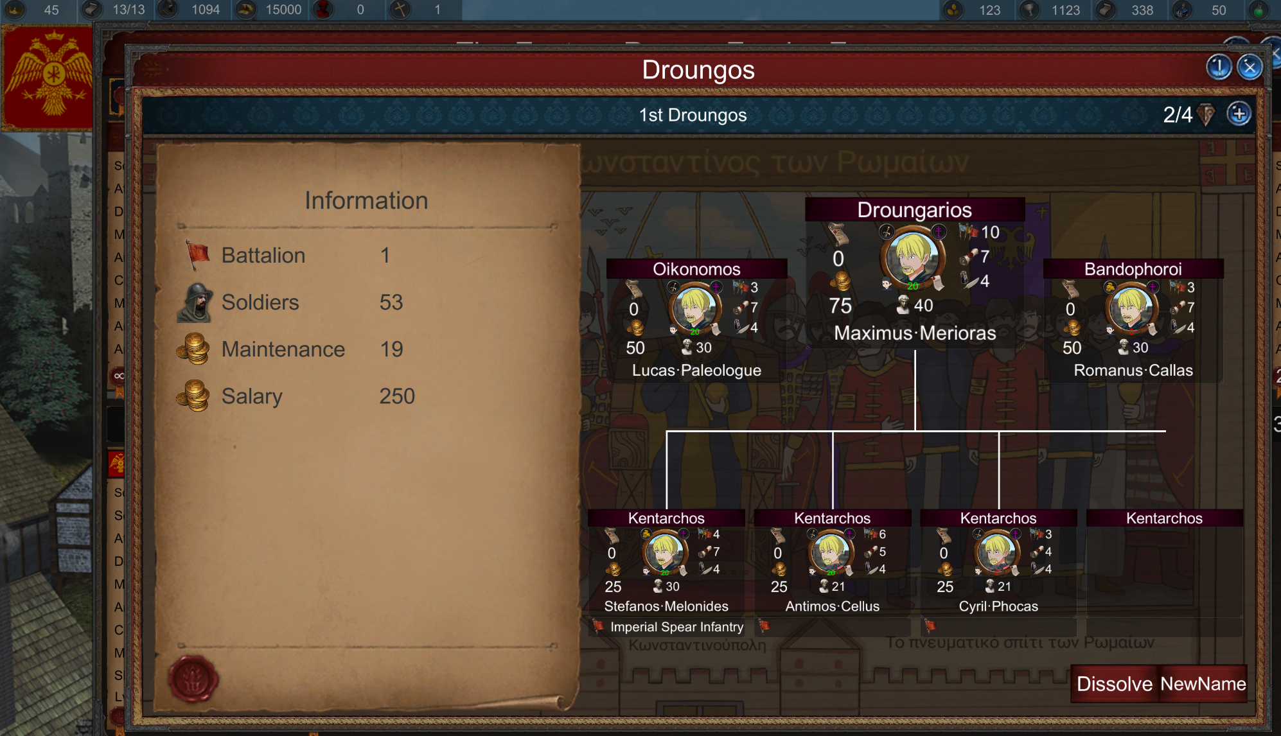The width and height of the screenshot is (1281, 736).
Task: Open the info button in Droungos header
Action: [1218, 67]
